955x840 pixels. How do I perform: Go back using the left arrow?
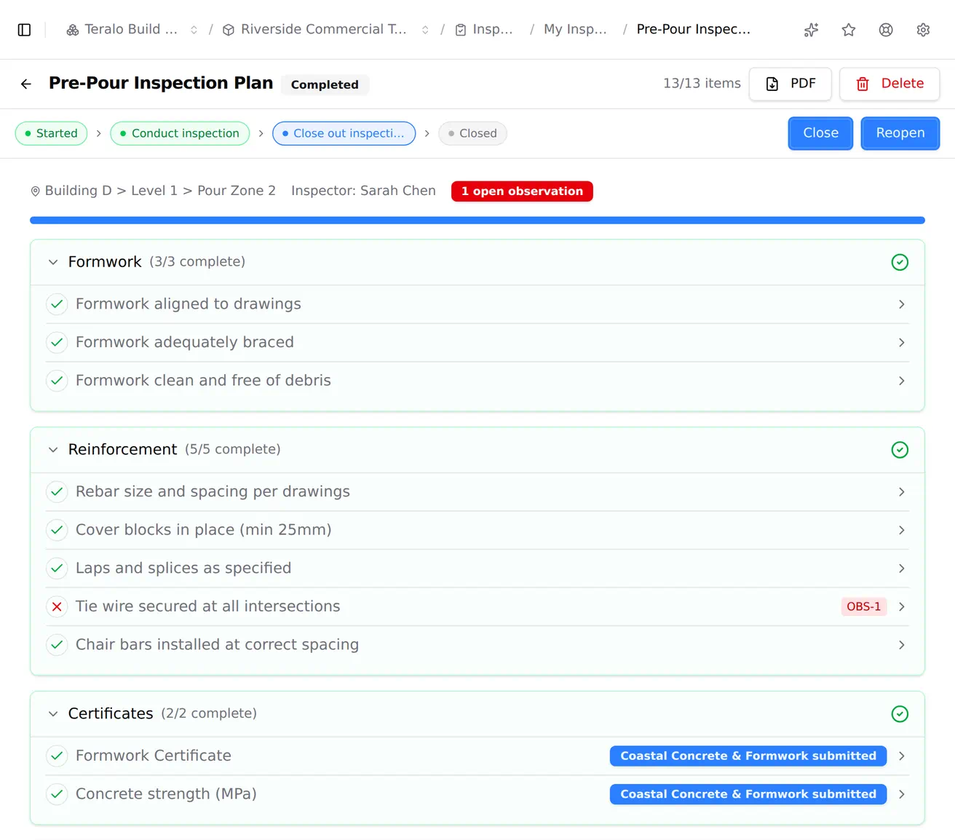[26, 84]
